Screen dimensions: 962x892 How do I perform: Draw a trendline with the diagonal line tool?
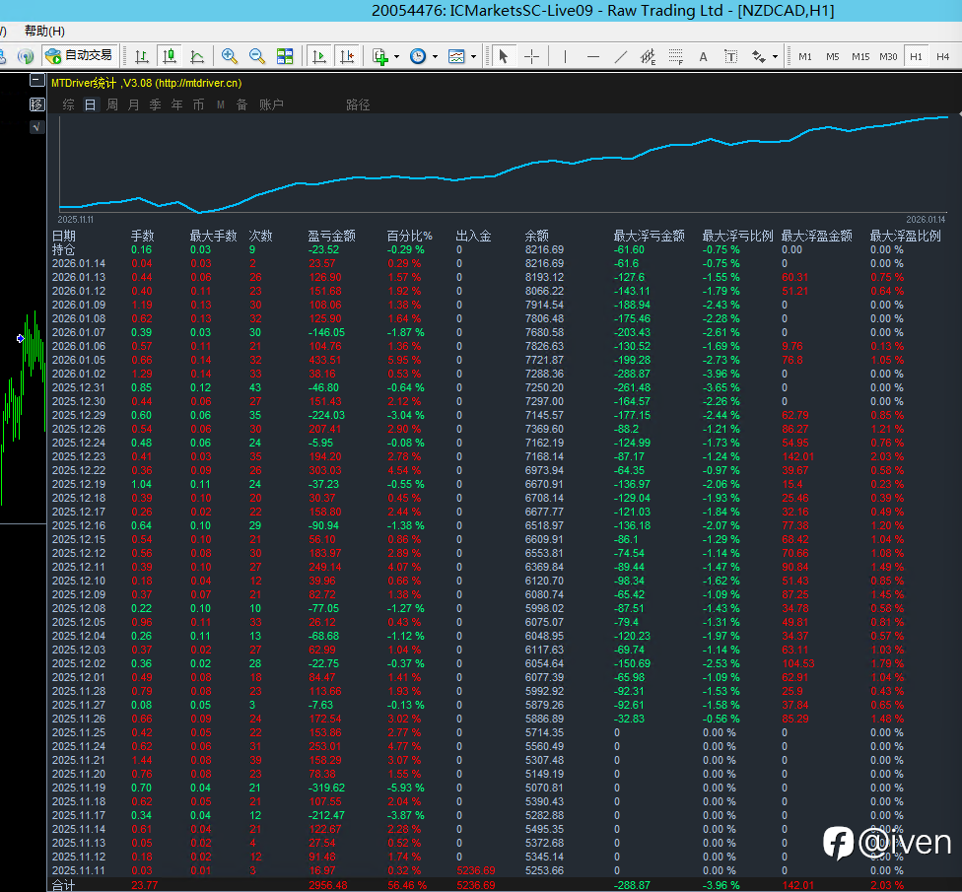click(621, 56)
